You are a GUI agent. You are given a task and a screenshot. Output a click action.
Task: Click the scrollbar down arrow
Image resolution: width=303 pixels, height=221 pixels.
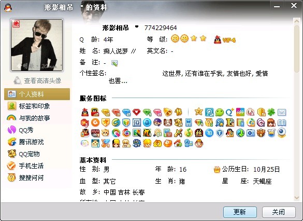pyautogui.click(x=297, y=198)
